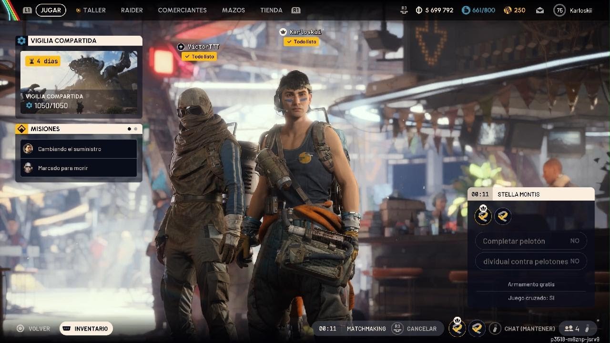Viewport: 610px width, 343px height.
Task: Toggle Completar pelotón option
Action: (x=531, y=241)
